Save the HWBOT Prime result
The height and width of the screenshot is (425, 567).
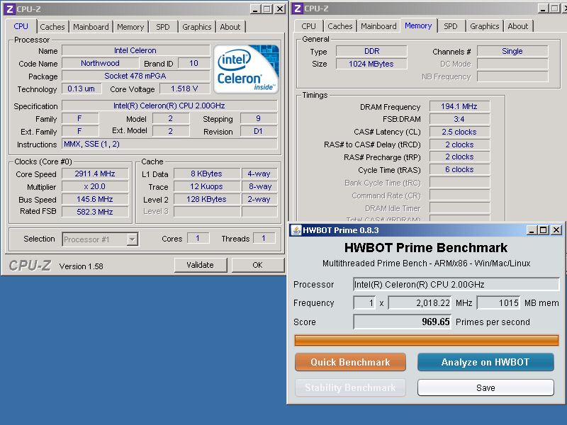coord(485,387)
